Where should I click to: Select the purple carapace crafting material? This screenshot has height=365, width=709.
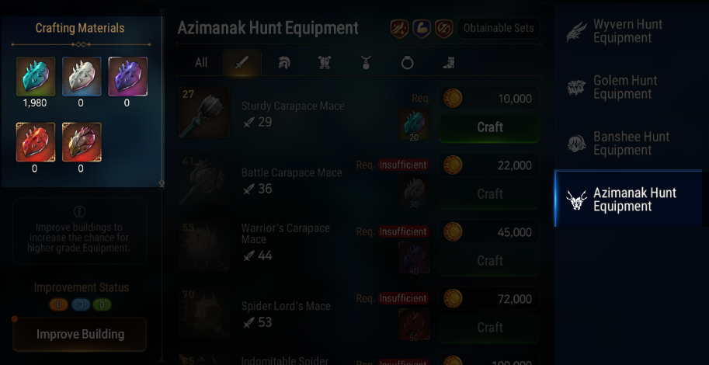[x=128, y=76]
